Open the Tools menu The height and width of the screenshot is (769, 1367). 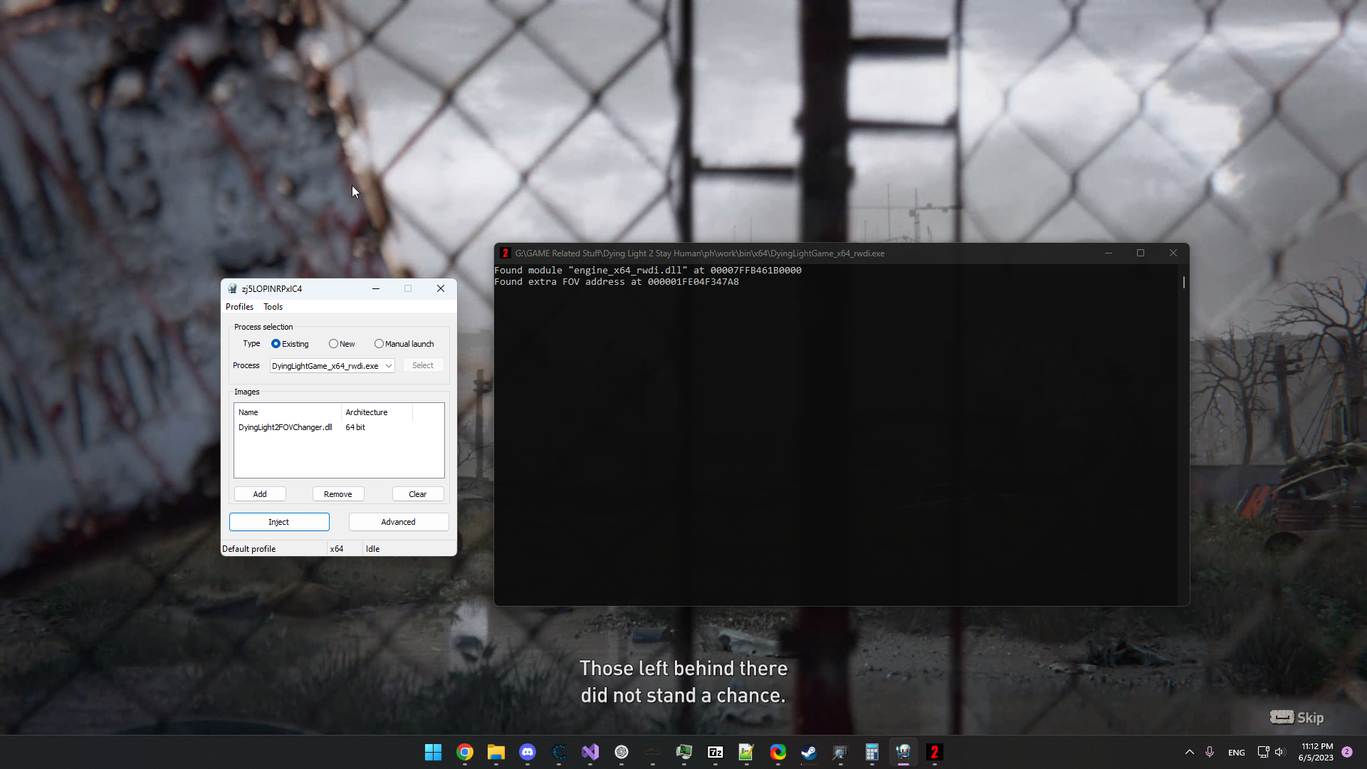[x=273, y=307]
